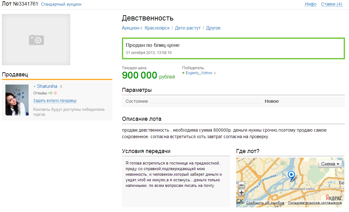Screen dimensions: 349x212
Task: Open the Схема map type dropdown
Action: pos(330,164)
